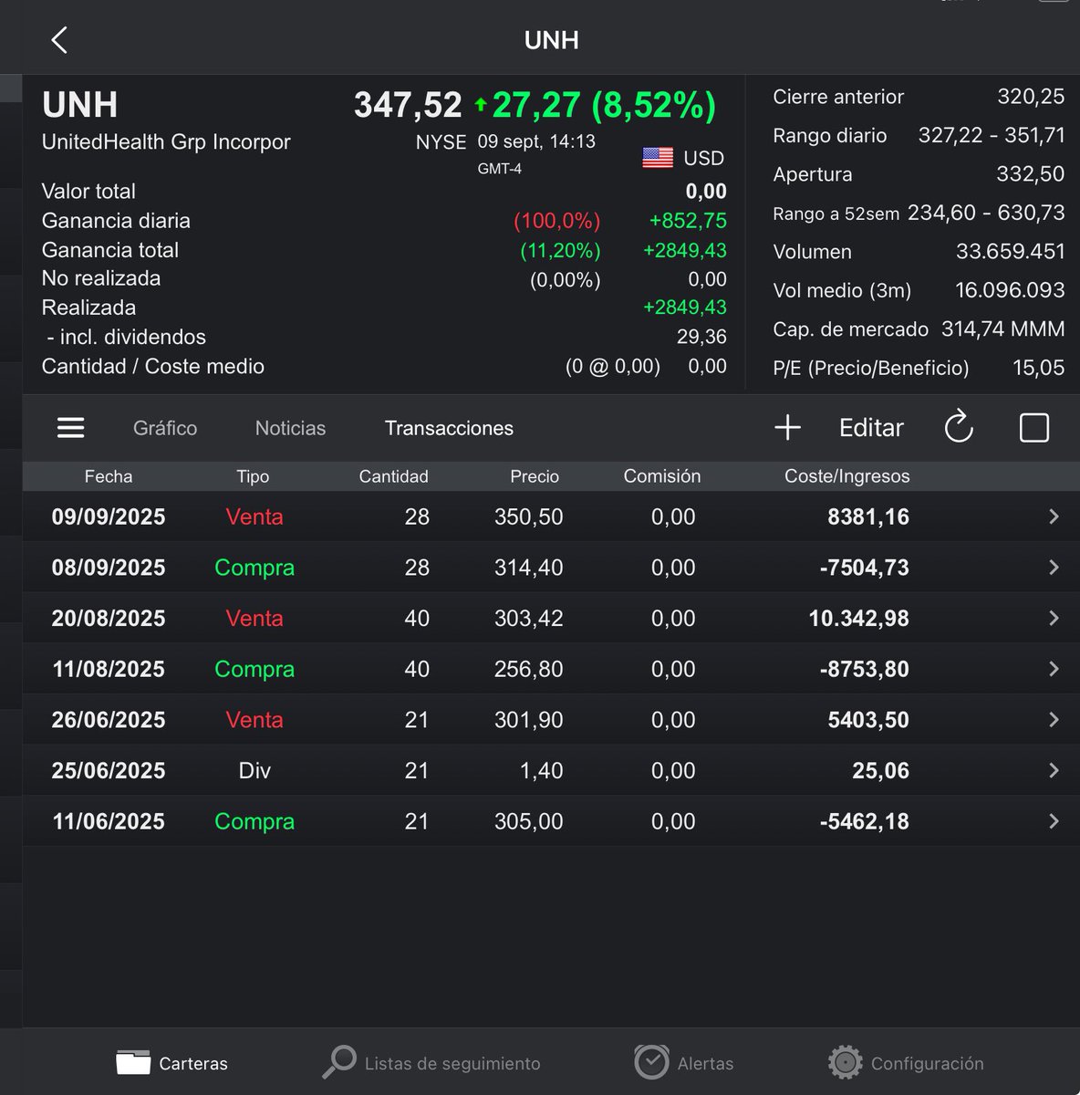The height and width of the screenshot is (1095, 1080).
Task: Select the Transacciones tab
Action: (449, 428)
